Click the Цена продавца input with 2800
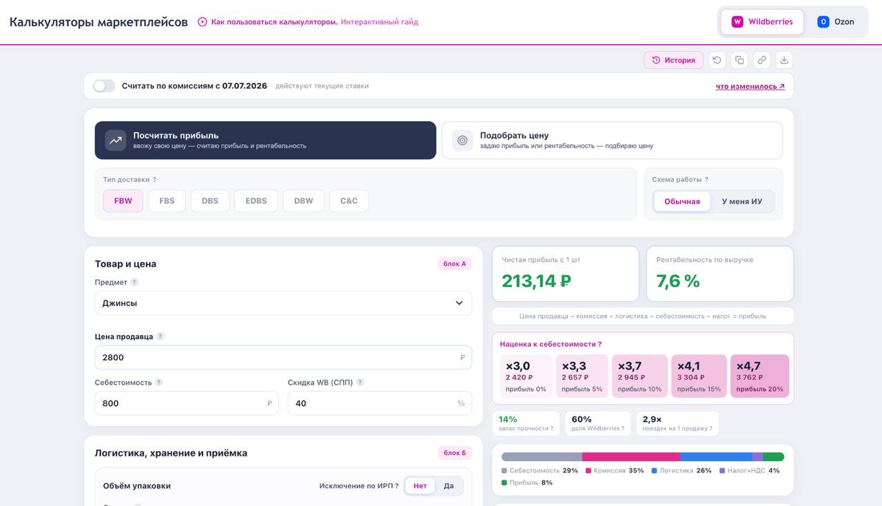 [283, 357]
